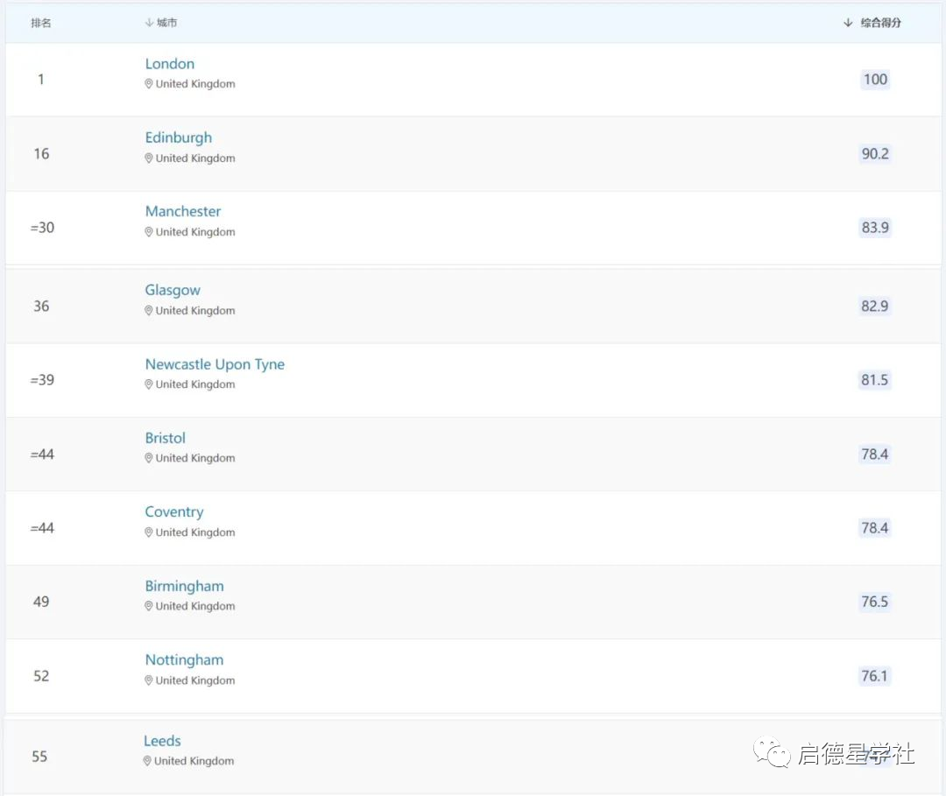Click rank 1 in London row
Image resolution: width=946 pixels, height=796 pixels.
41,80
